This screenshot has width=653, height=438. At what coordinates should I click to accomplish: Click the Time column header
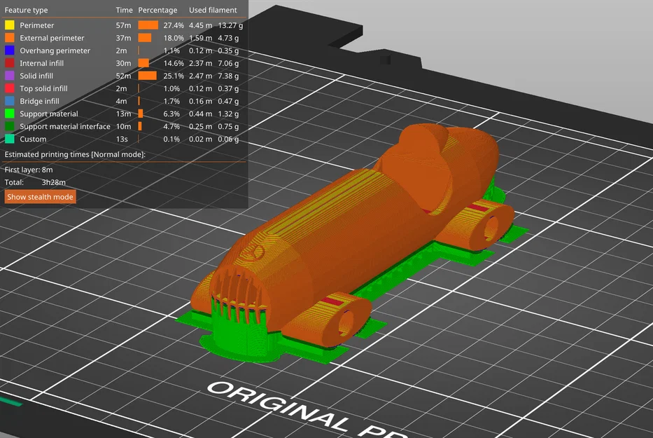click(124, 10)
